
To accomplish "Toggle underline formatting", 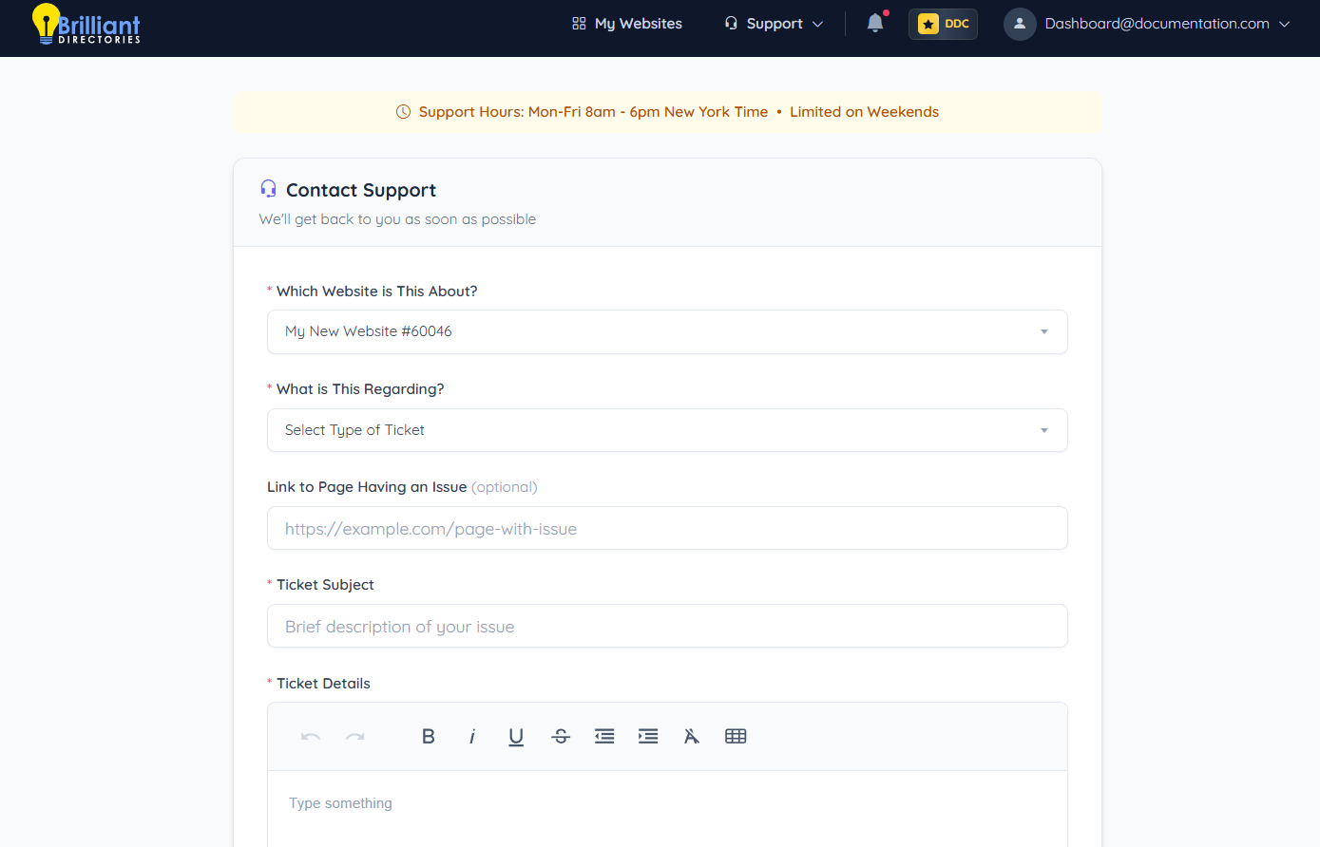I will pyautogui.click(x=516, y=736).
